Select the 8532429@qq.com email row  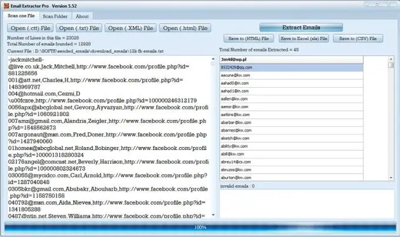pos(291,68)
